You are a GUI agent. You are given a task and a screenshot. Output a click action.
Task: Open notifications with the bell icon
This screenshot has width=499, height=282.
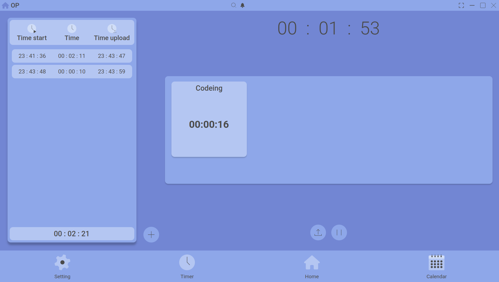[243, 5]
